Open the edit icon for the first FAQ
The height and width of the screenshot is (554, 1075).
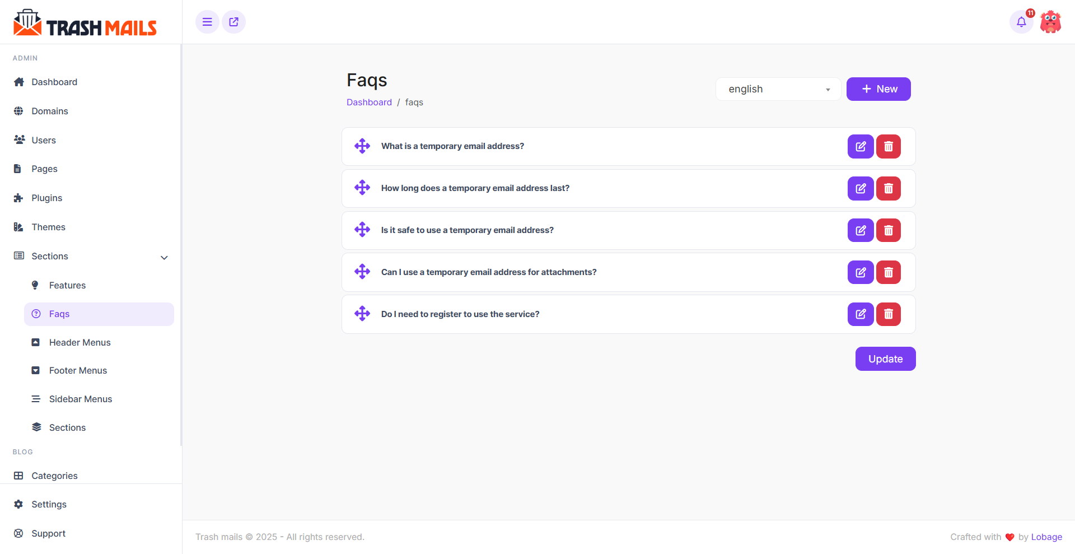click(x=861, y=146)
